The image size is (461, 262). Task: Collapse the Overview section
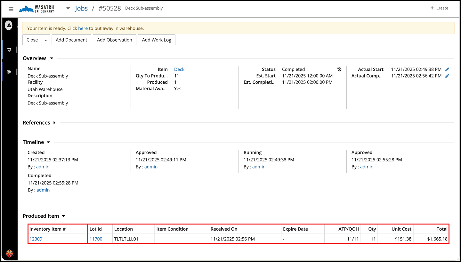coord(51,58)
